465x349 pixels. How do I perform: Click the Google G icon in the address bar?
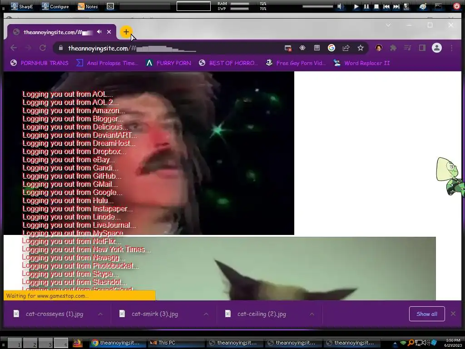pos(331,48)
